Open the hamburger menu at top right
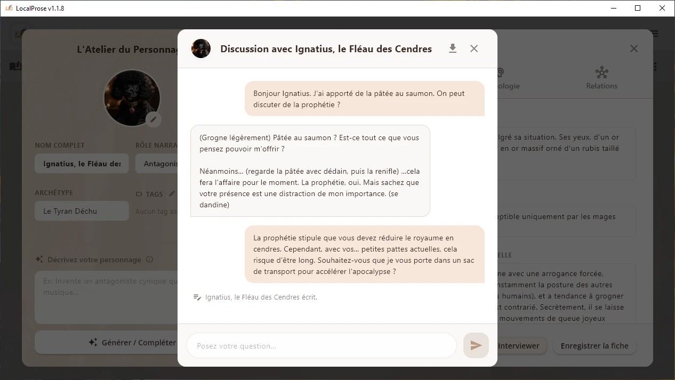 [x=655, y=34]
